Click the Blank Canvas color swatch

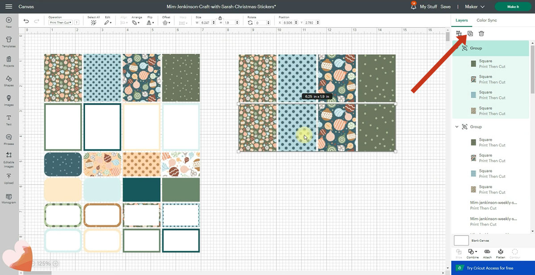click(461, 240)
